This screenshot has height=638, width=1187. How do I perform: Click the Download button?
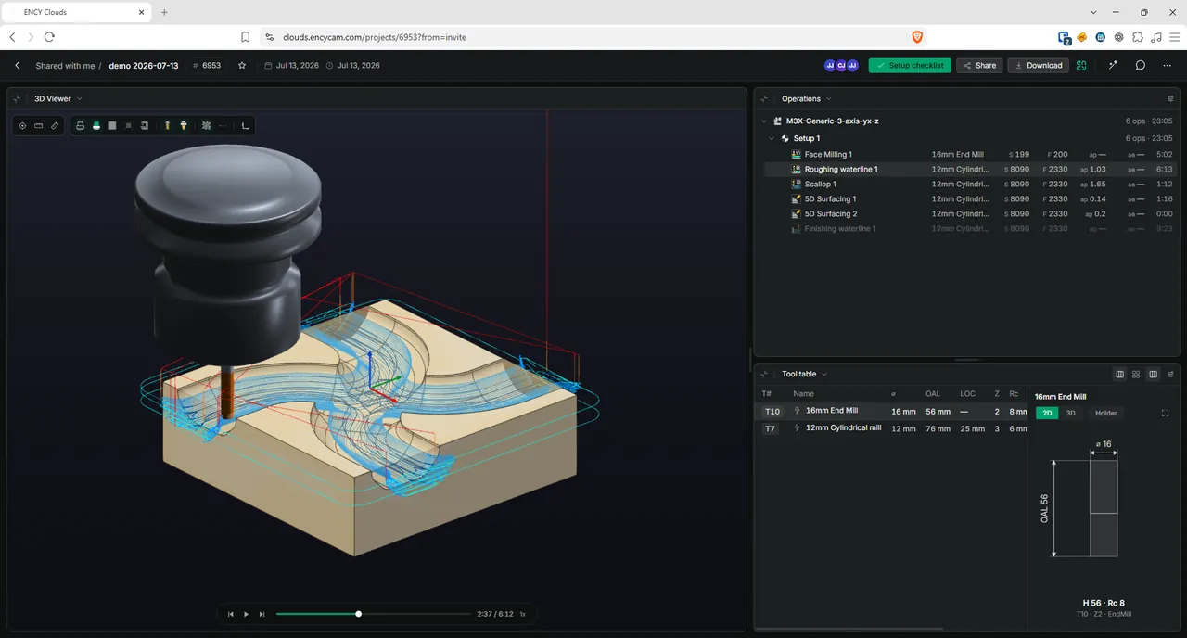(x=1038, y=65)
